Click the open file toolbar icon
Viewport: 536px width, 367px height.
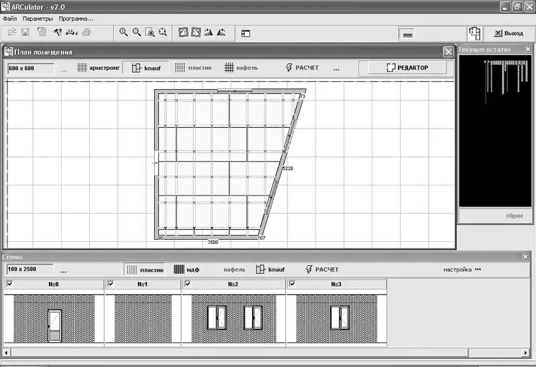click(x=12, y=32)
